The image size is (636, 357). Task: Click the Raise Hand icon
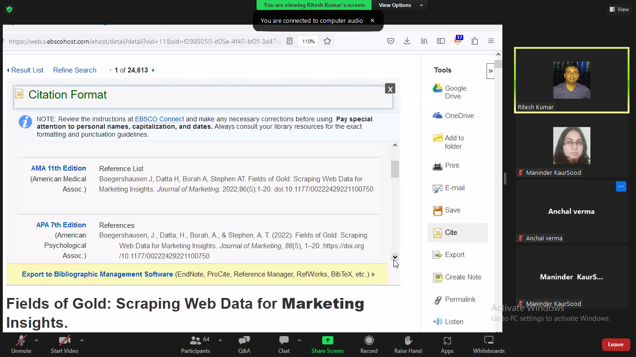(408, 341)
